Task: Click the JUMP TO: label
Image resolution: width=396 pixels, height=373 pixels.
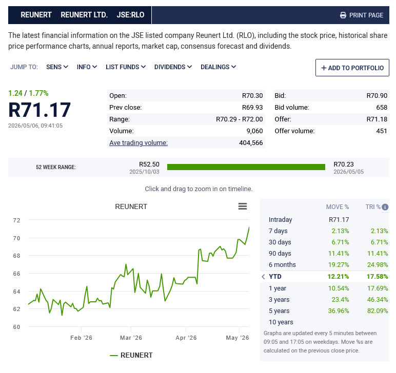Action: click(x=24, y=67)
